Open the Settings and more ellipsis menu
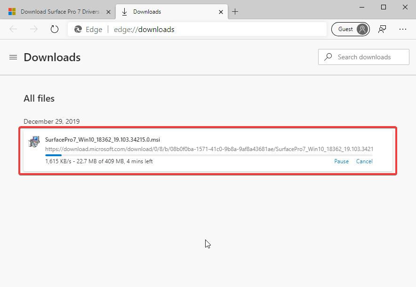The image size is (416, 287). (403, 29)
